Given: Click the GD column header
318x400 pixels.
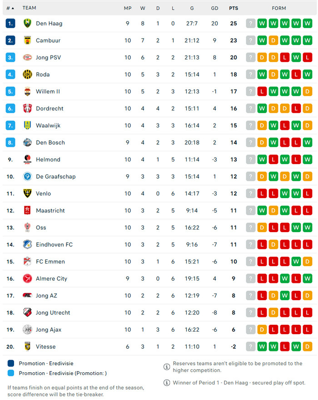Looking at the screenshot, I should click(214, 8).
